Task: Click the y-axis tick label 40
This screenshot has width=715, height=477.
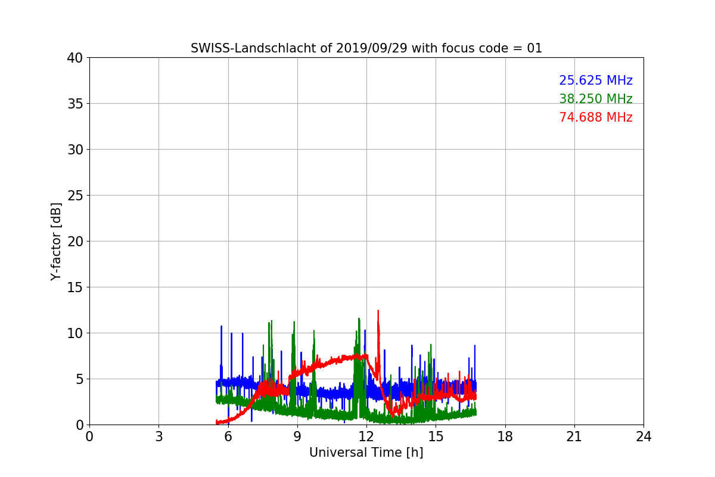Action: pyautogui.click(x=75, y=58)
